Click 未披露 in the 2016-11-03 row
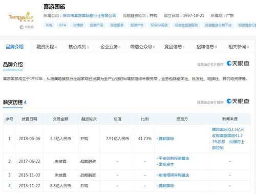 [x=60, y=175]
